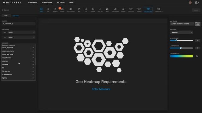Open the SQL Editor page
Screen dimensions: 202x113
[x=61, y=3]
